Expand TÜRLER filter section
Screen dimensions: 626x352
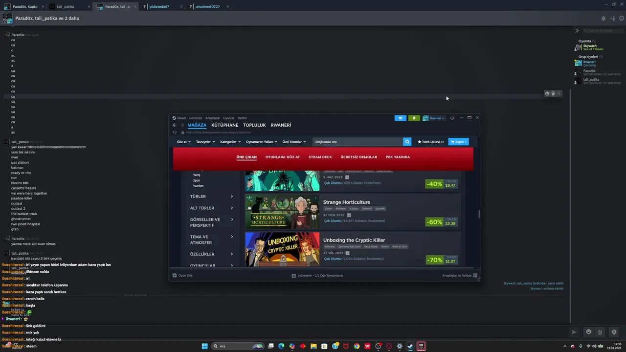(x=212, y=197)
